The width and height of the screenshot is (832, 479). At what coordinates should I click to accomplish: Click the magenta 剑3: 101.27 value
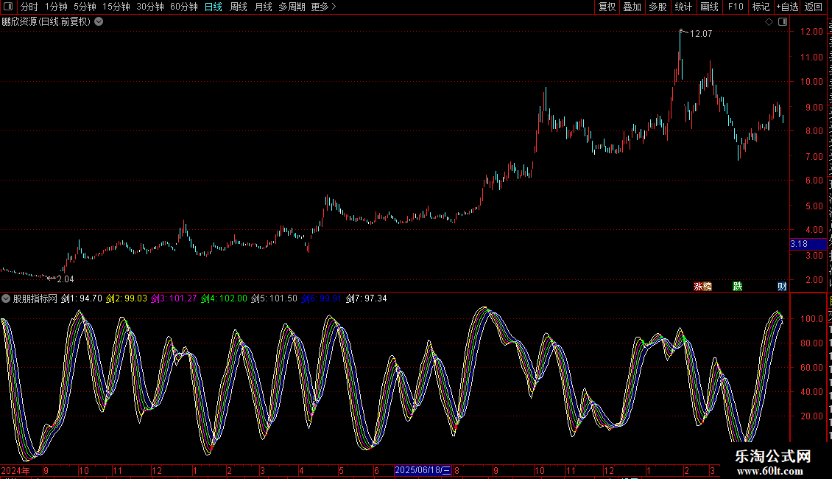[x=174, y=298]
